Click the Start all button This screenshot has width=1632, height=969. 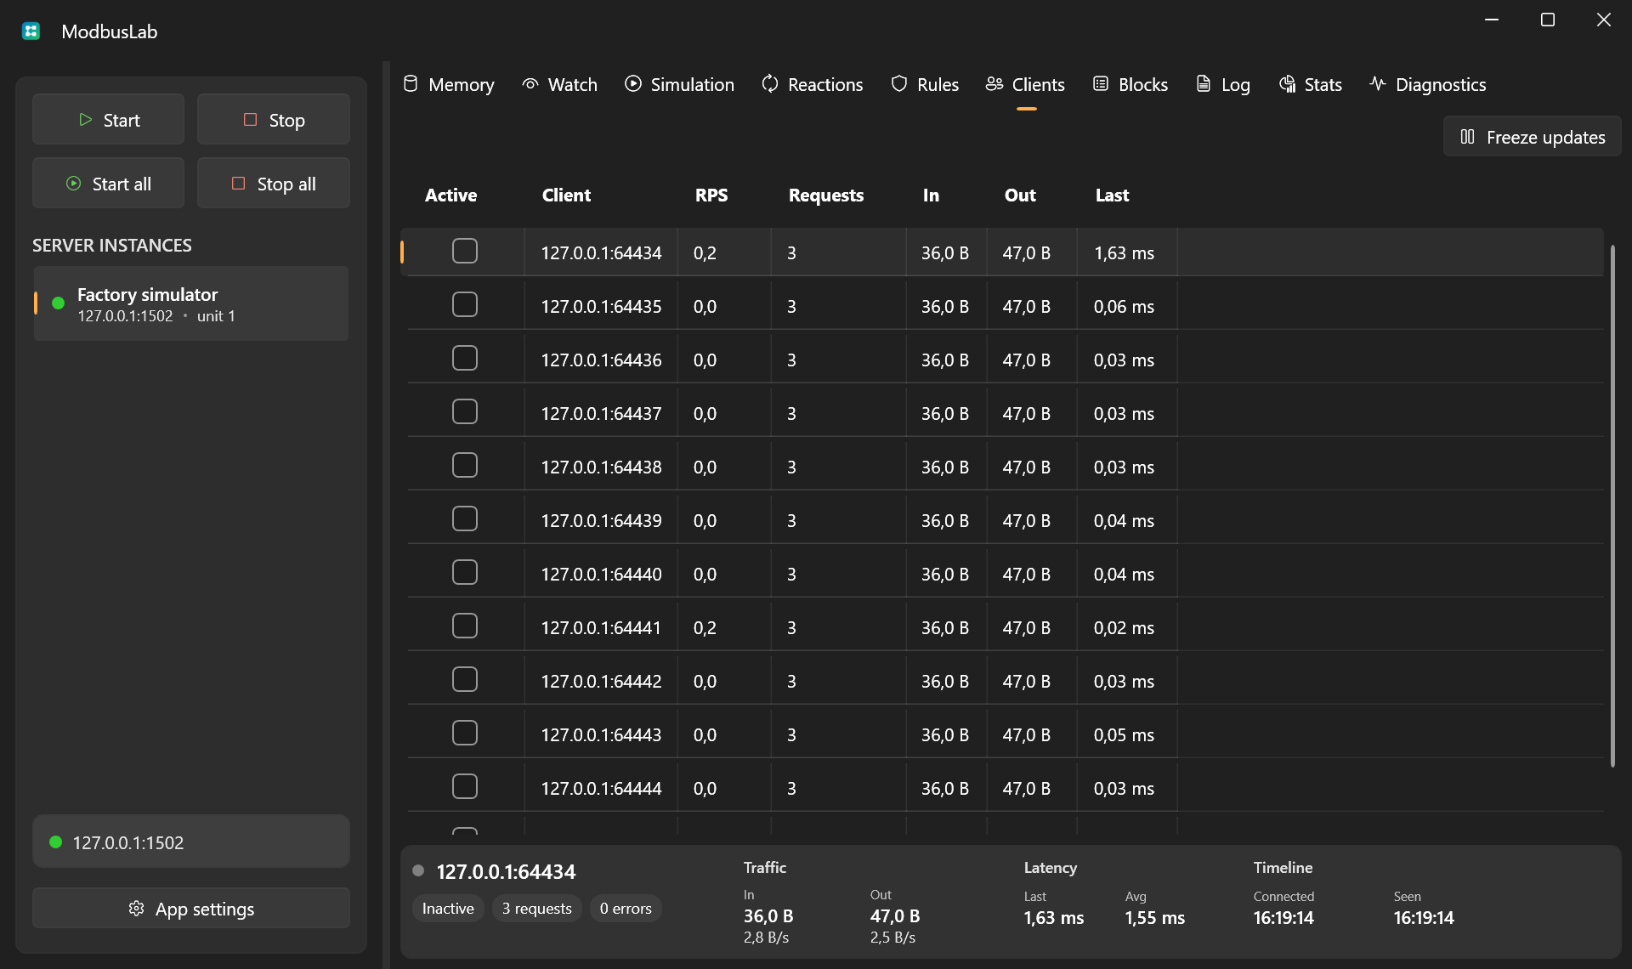point(108,184)
